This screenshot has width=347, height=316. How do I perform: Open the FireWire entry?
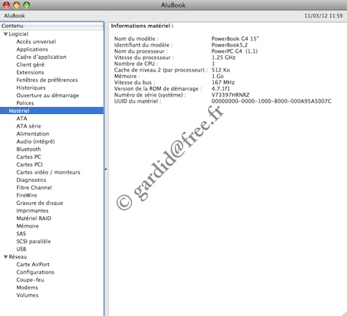point(26,195)
